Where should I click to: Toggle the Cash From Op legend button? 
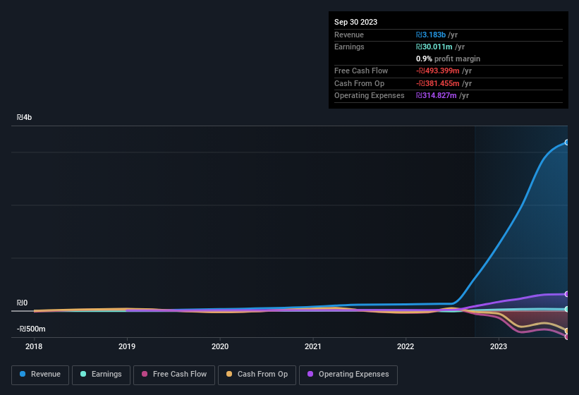257,375
